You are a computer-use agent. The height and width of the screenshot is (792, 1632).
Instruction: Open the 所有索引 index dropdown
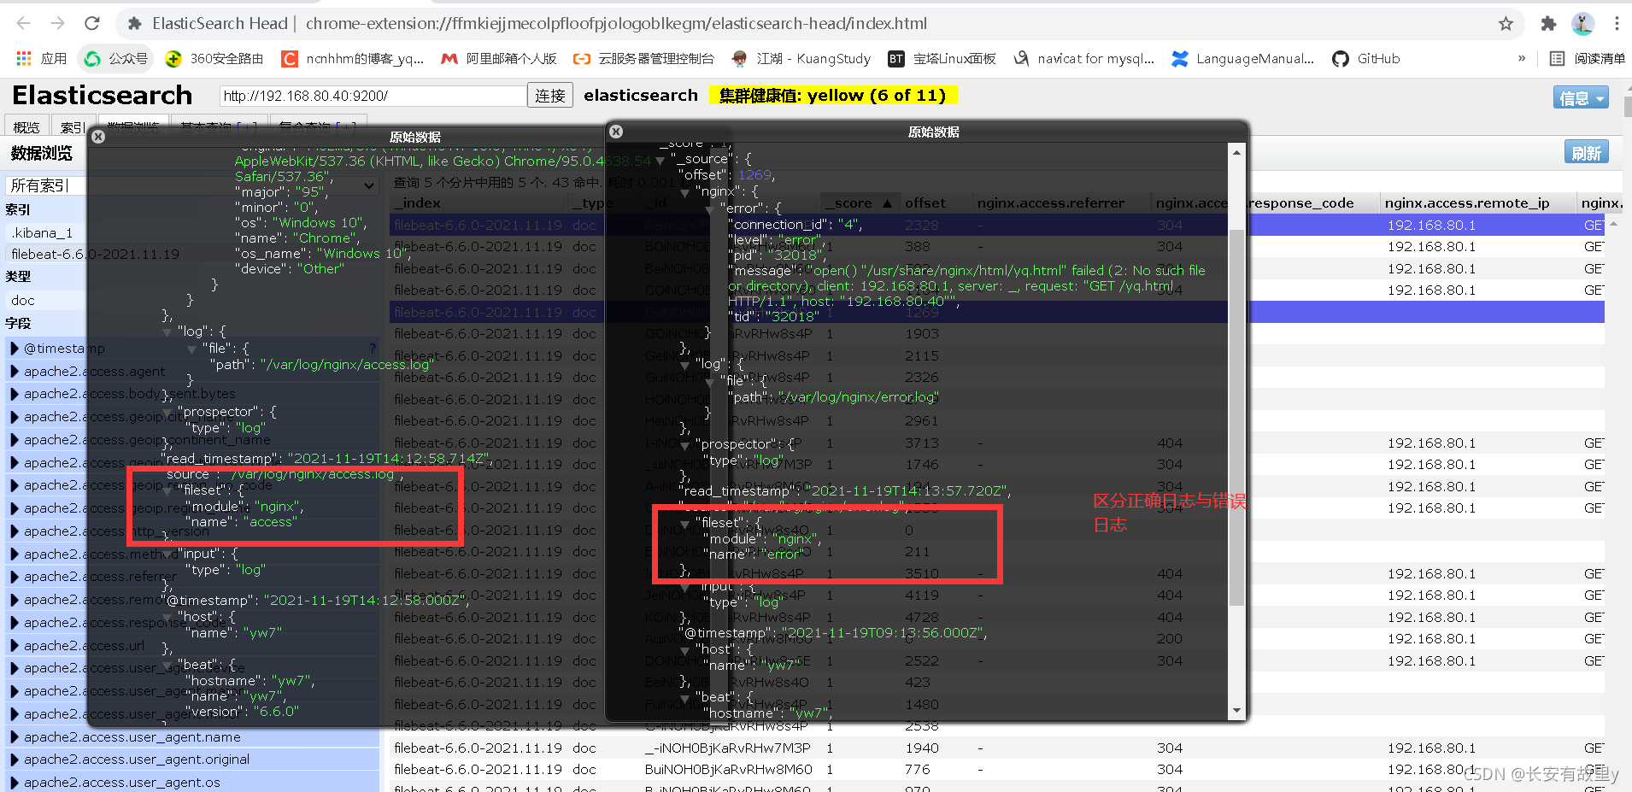click(191, 185)
